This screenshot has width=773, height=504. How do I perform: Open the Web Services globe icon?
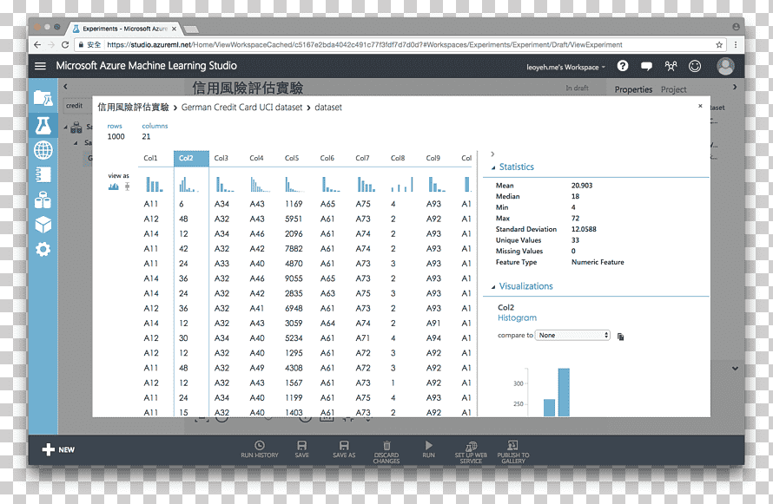(x=43, y=150)
